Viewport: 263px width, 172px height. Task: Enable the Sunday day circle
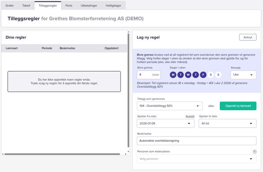click(218, 75)
